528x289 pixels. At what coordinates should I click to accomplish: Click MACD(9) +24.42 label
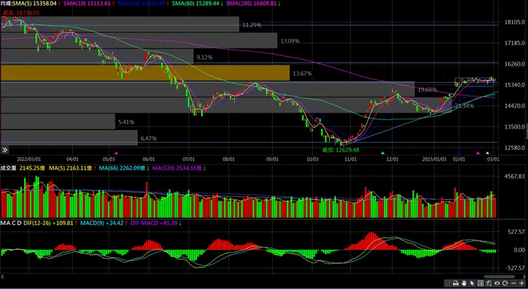click(x=102, y=223)
